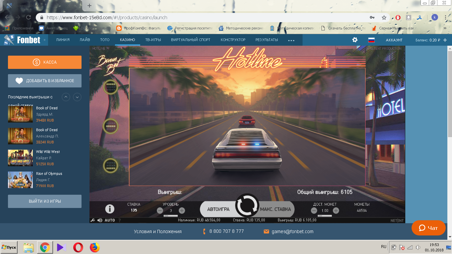The height and width of the screenshot is (254, 452).
Task: Start Автоигра autoplay
Action: pyautogui.click(x=218, y=209)
